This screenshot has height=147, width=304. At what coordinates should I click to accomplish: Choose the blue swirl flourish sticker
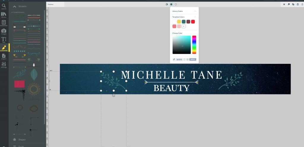tap(34, 53)
